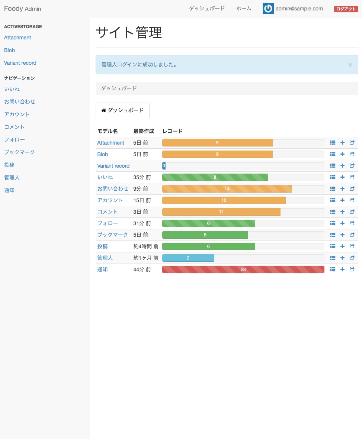Export Blob records via export icon

[352, 154]
